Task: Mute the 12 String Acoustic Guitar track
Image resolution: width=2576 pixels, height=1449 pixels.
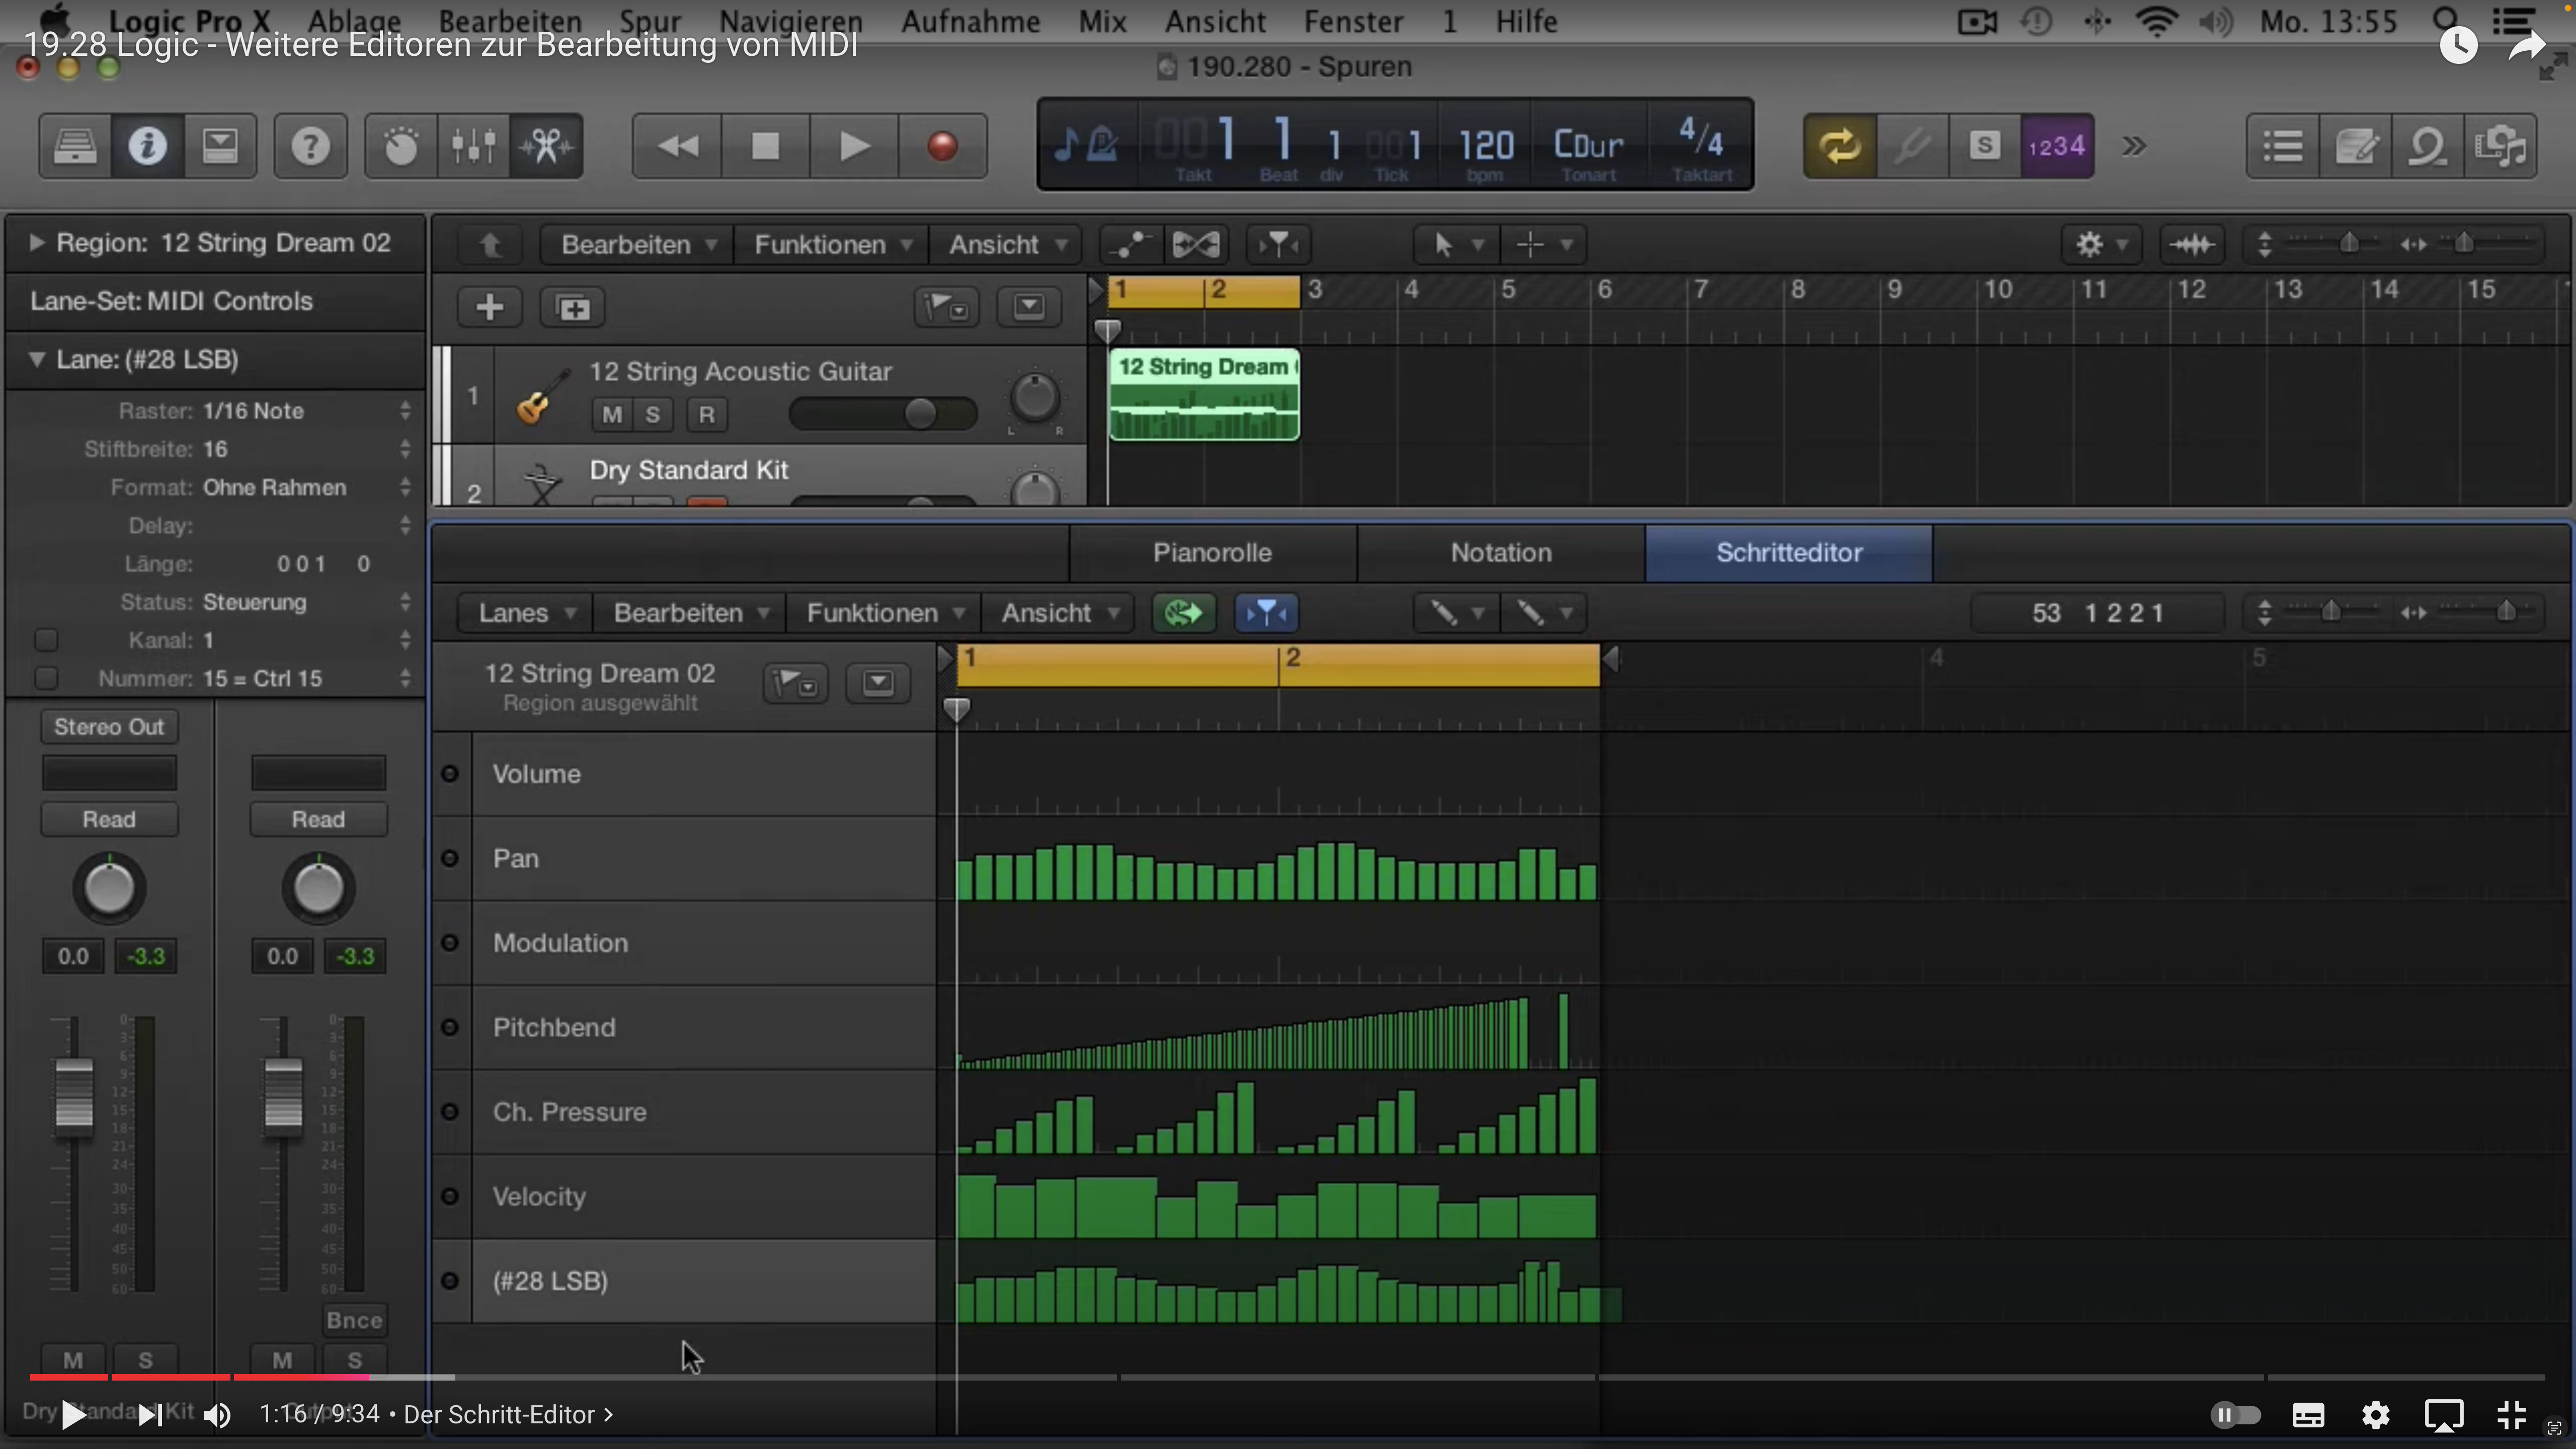Action: (x=612, y=414)
